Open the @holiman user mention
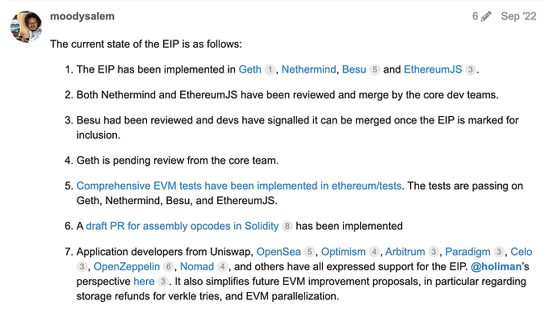The height and width of the screenshot is (313, 557). (496, 266)
